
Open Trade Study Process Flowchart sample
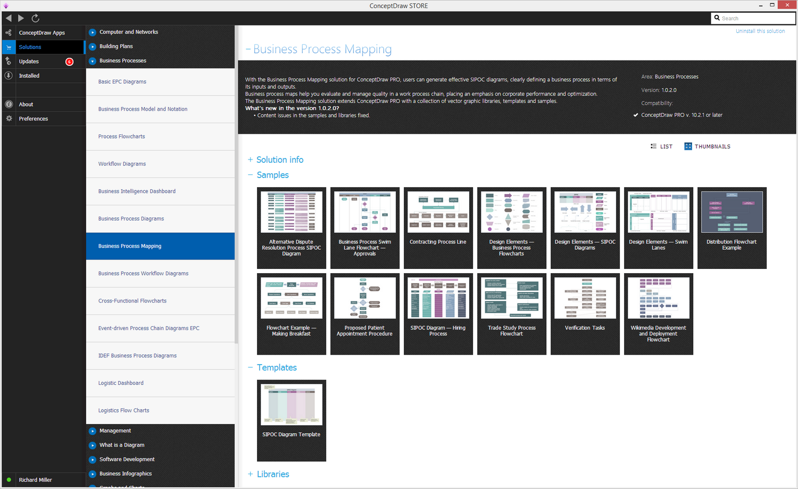(x=512, y=314)
